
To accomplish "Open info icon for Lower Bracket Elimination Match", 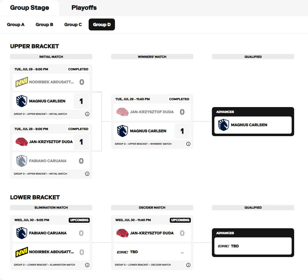I will [x=87, y=265].
